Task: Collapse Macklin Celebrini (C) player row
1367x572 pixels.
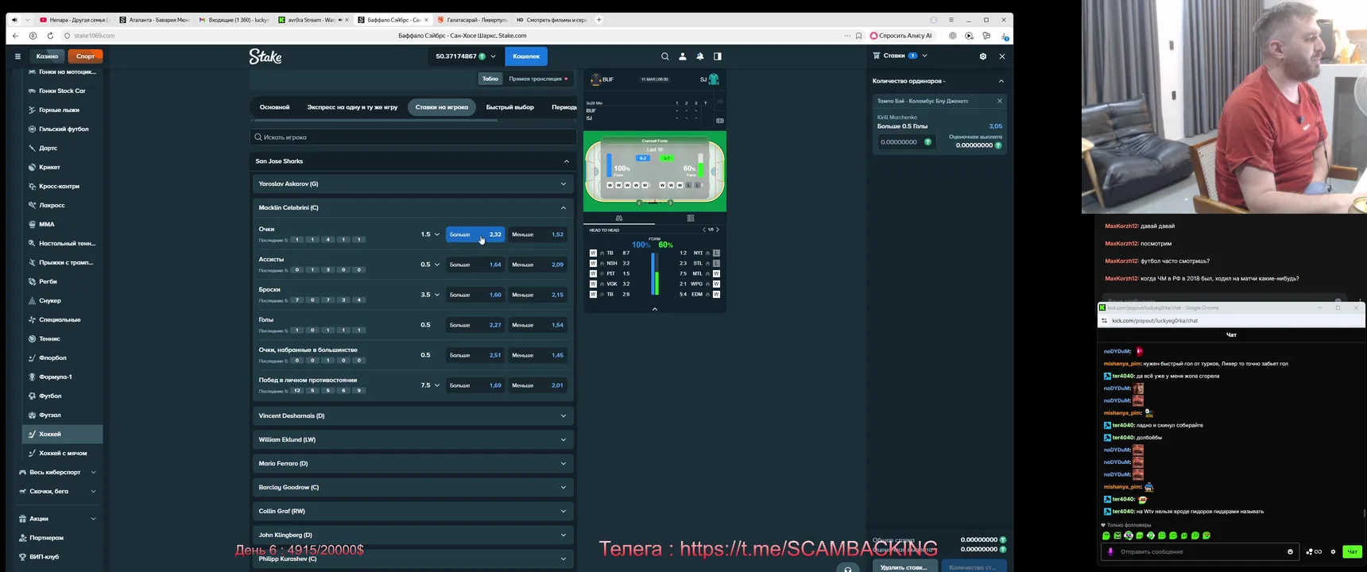Action: (412, 207)
